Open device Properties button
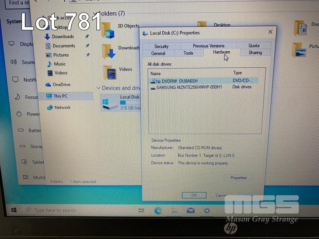 point(238,178)
